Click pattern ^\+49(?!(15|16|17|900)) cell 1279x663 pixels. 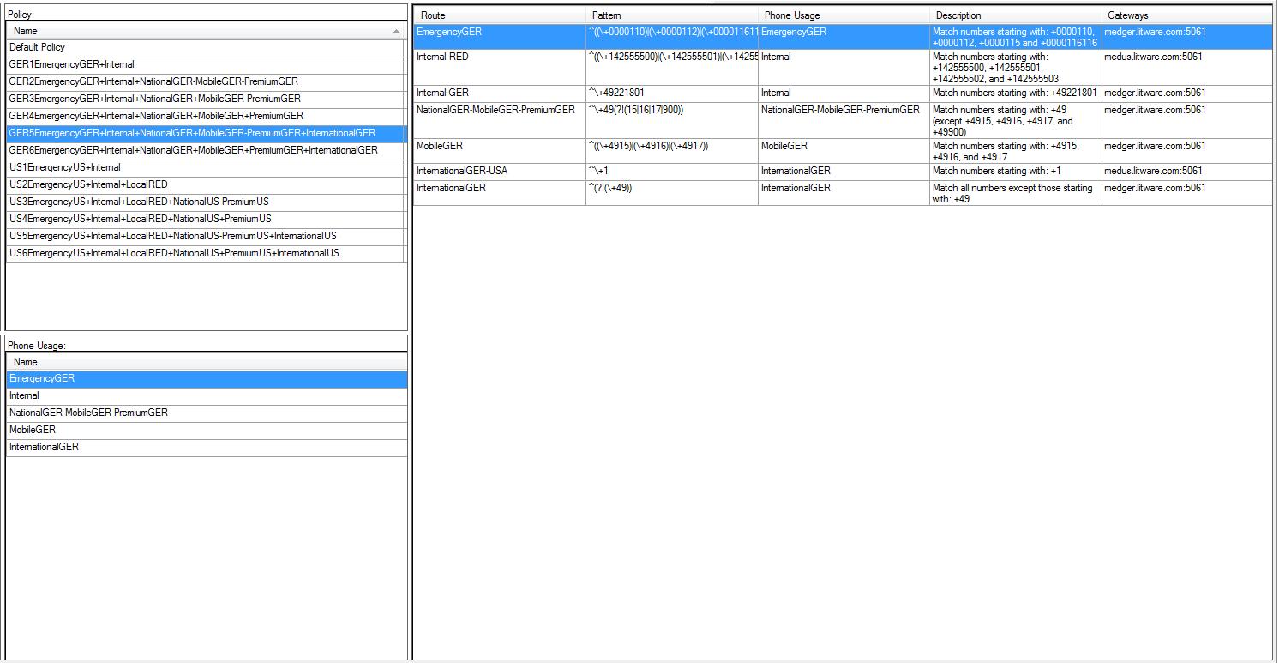(672, 121)
